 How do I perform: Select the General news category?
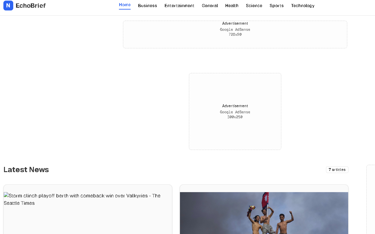click(x=210, y=6)
